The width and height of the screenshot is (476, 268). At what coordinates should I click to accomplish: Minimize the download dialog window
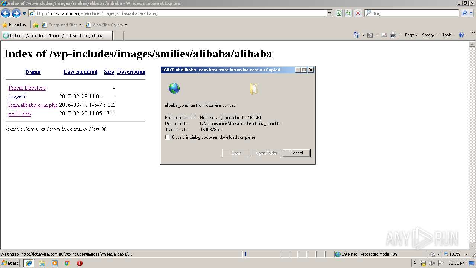298,70
